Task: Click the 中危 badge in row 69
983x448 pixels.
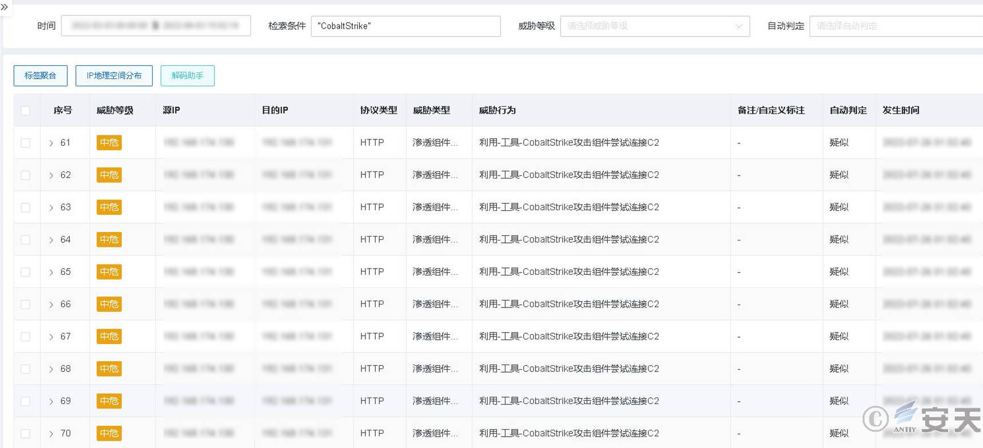Action: pyautogui.click(x=109, y=401)
